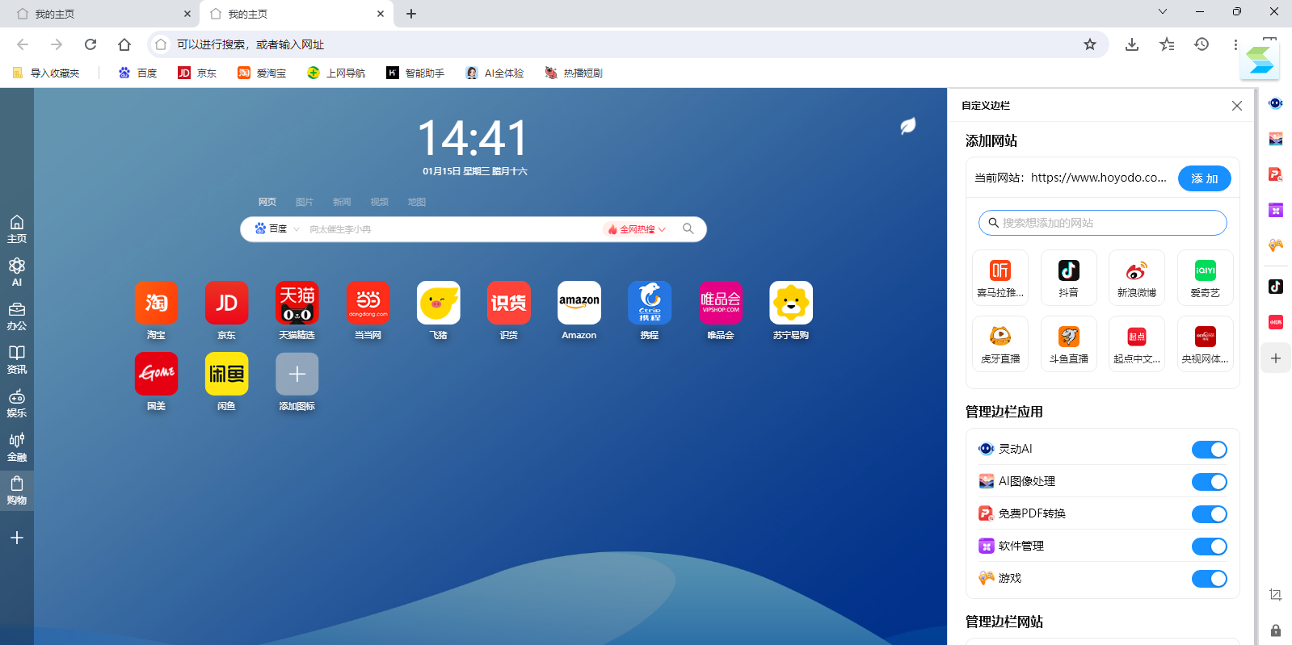
Task: Open the screenshot crop tool in right strip
Action: (1276, 595)
